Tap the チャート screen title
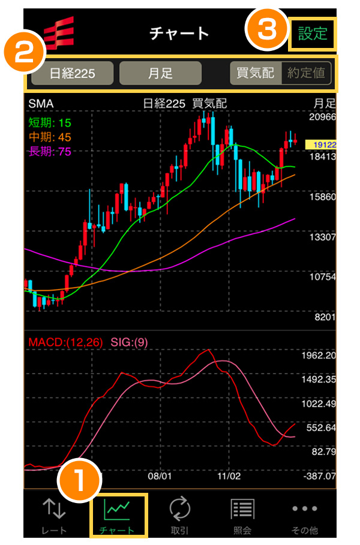This screenshot has height=545, width=360. pos(179,34)
